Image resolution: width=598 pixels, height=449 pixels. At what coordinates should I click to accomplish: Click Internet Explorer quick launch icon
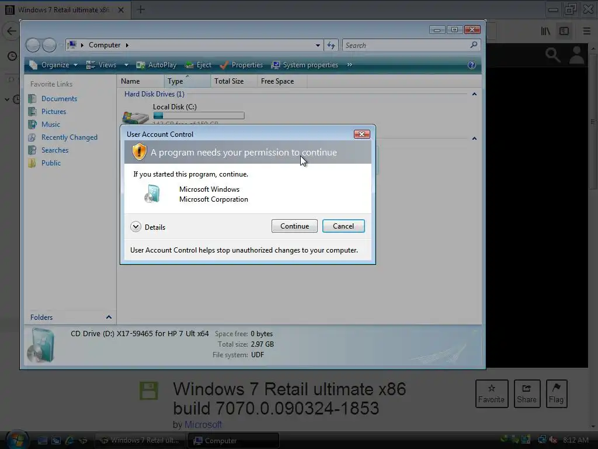69,441
